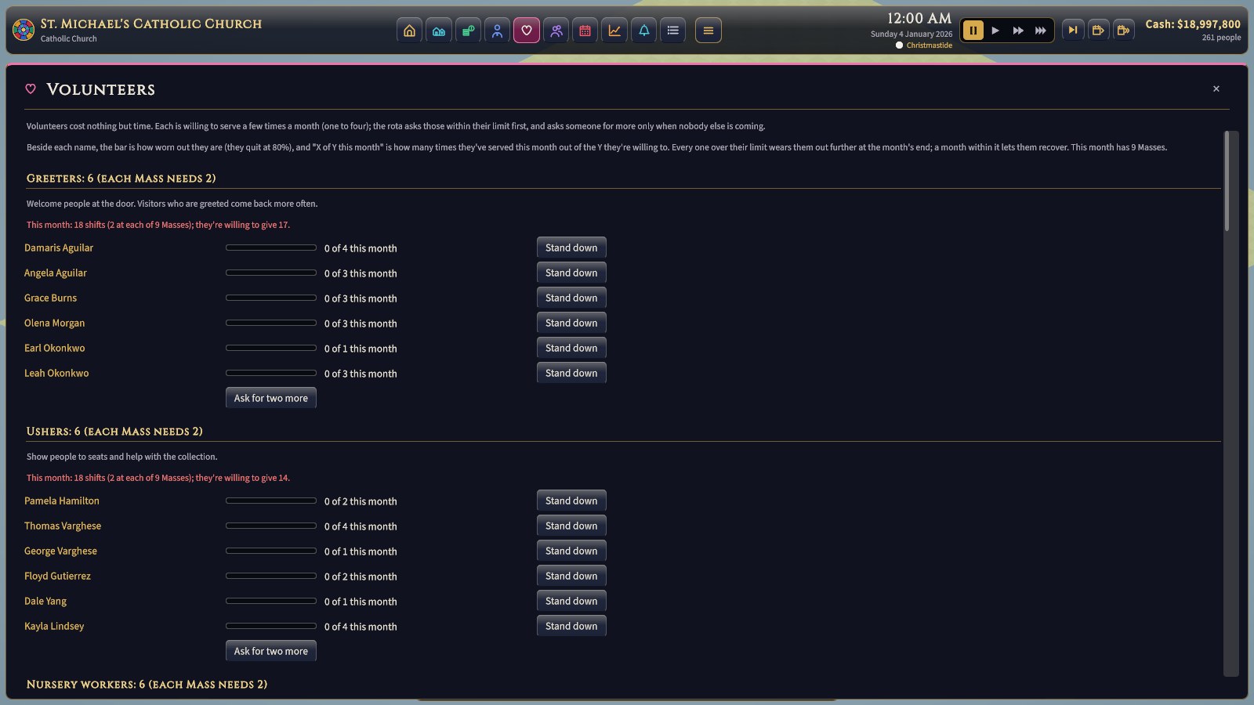This screenshot has width=1254, height=705.
Task: Stand down greeter Damaris Aguilar
Action: (x=571, y=248)
